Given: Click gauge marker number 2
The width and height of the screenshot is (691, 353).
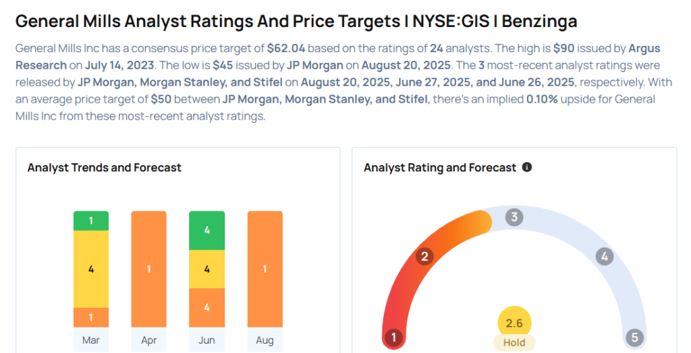Looking at the screenshot, I should click(424, 256).
